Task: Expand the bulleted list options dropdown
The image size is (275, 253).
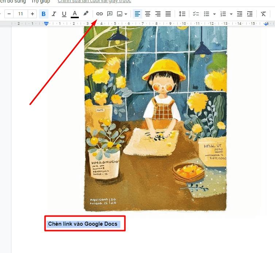Action: [x=214, y=14]
